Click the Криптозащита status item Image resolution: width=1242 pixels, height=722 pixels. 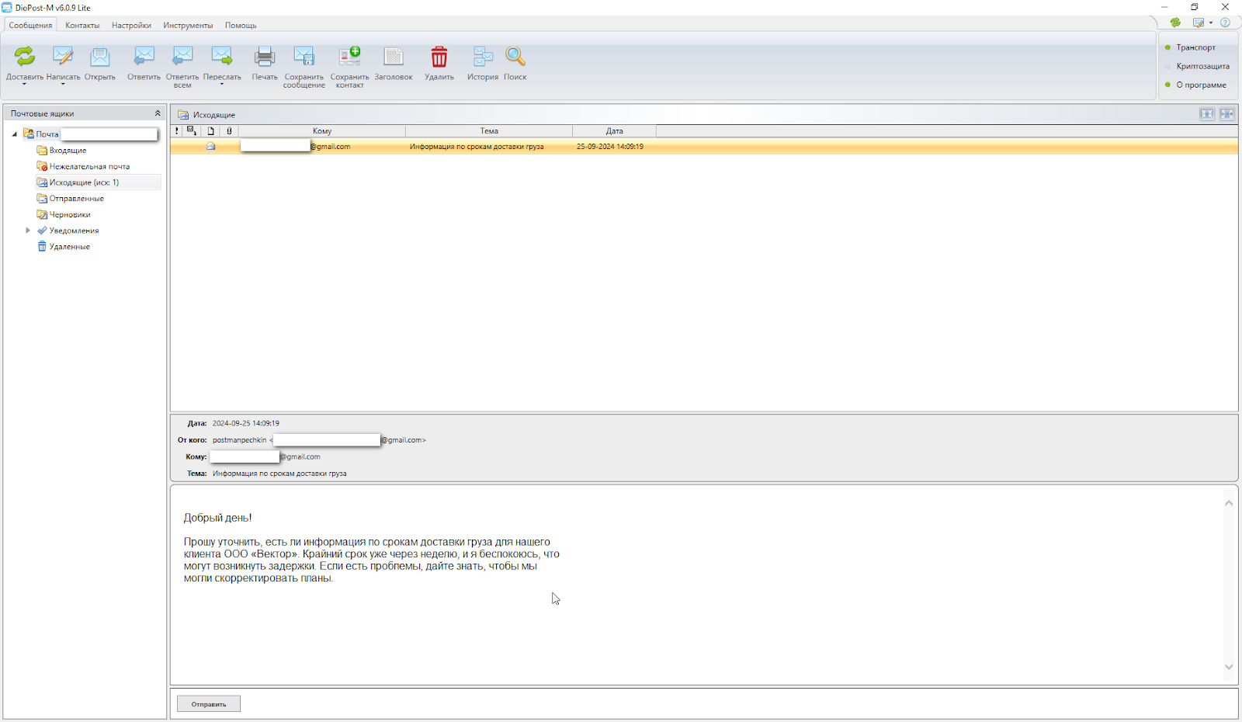coord(1202,66)
